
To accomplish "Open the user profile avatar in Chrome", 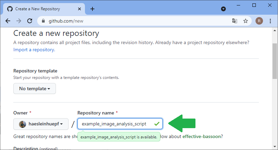I will [x=259, y=21].
